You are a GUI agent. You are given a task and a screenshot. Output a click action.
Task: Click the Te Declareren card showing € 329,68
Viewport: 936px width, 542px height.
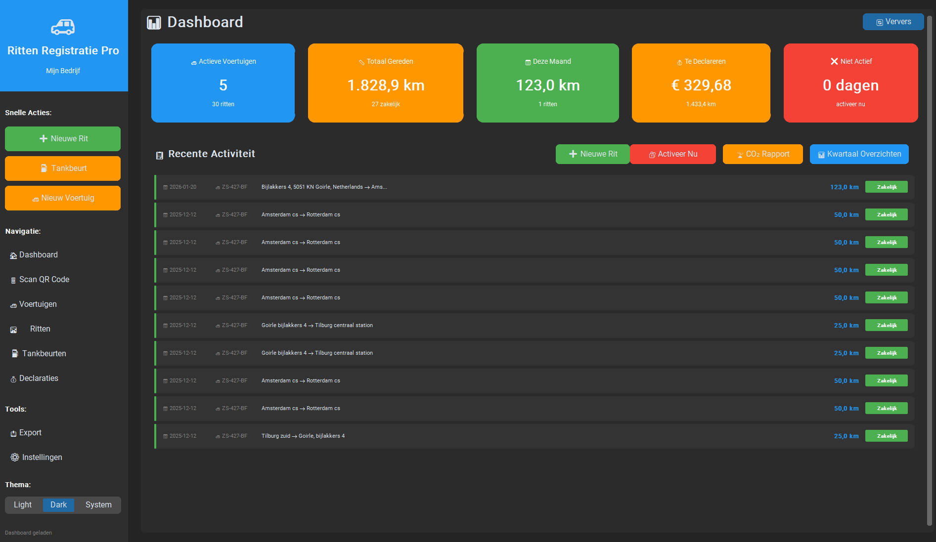(x=701, y=83)
